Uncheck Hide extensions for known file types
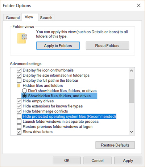Image resolution: width=145 pixels, height=167 pixels. point(19,106)
